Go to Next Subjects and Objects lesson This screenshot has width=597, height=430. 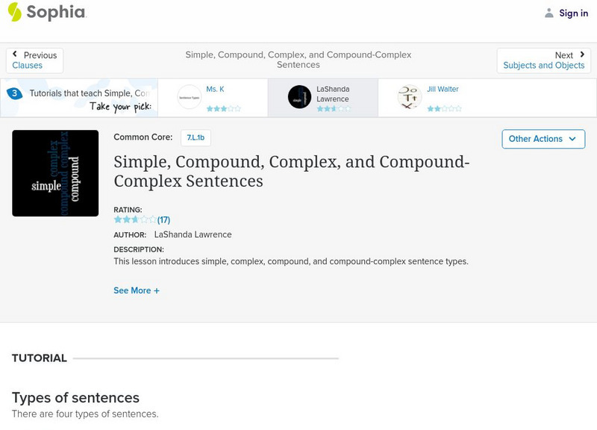point(544,60)
